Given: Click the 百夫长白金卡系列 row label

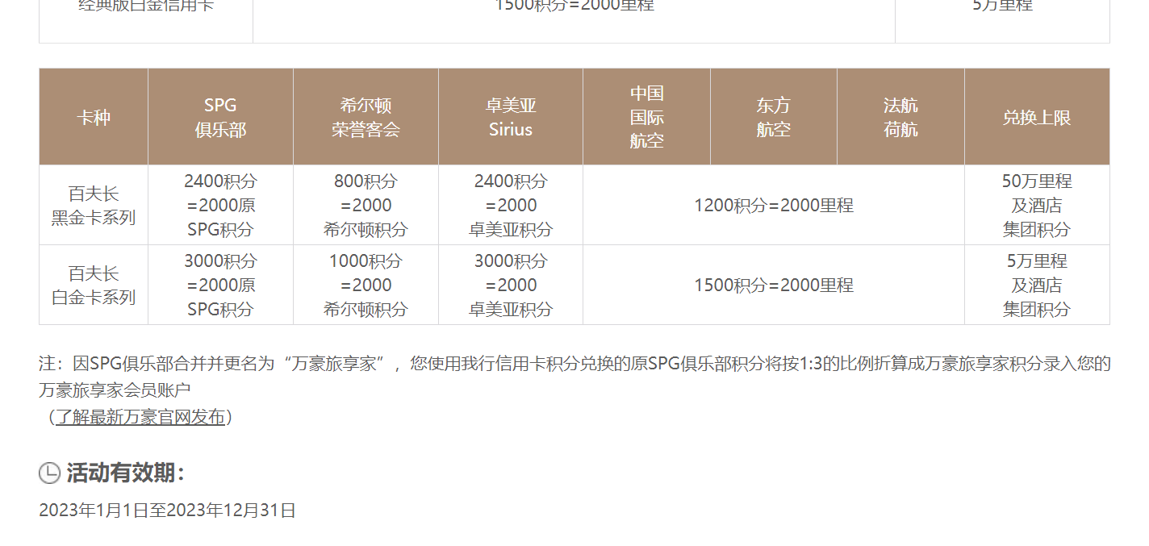Looking at the screenshot, I should point(94,285).
